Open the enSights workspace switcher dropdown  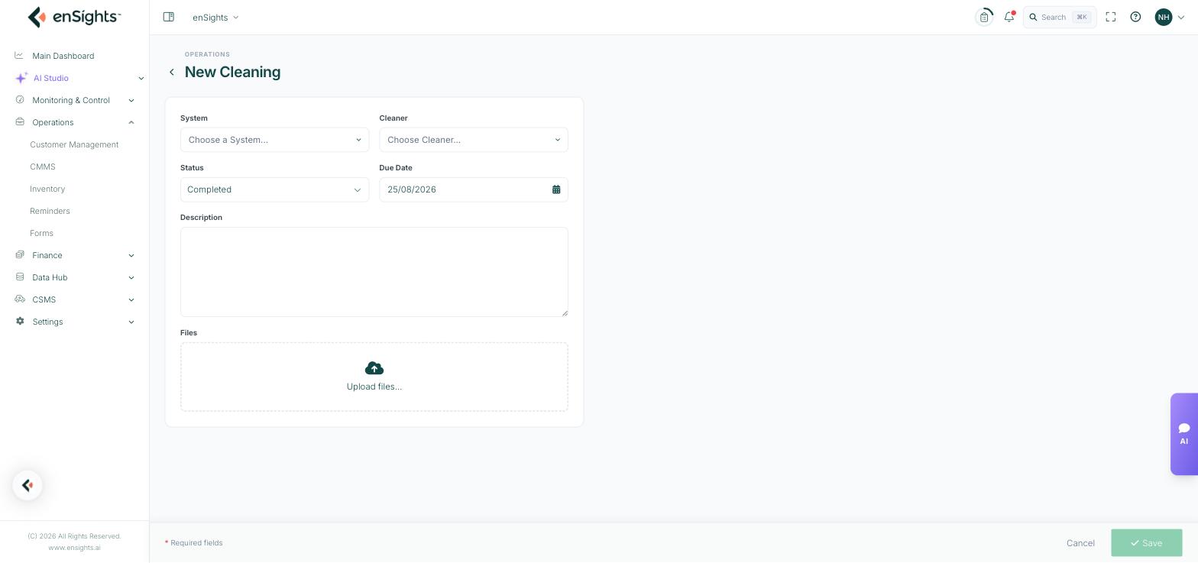point(215,17)
